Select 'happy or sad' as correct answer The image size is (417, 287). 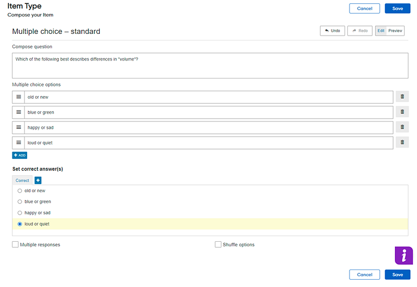pos(20,213)
